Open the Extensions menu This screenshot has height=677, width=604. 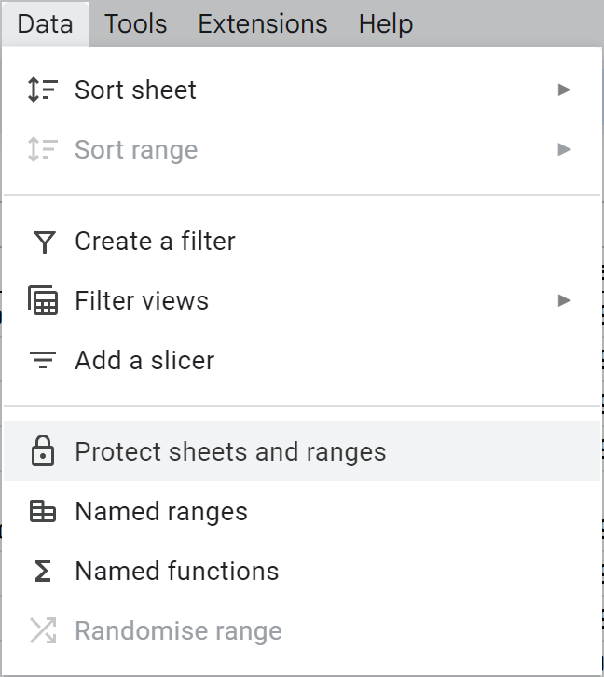pos(263,23)
